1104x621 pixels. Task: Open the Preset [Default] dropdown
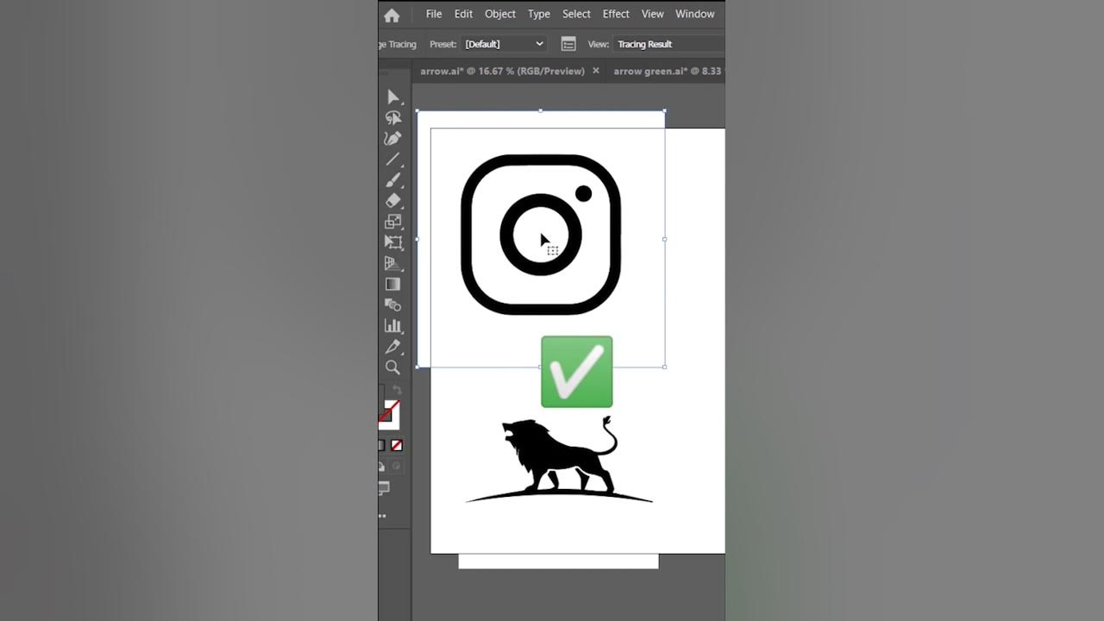(505, 44)
